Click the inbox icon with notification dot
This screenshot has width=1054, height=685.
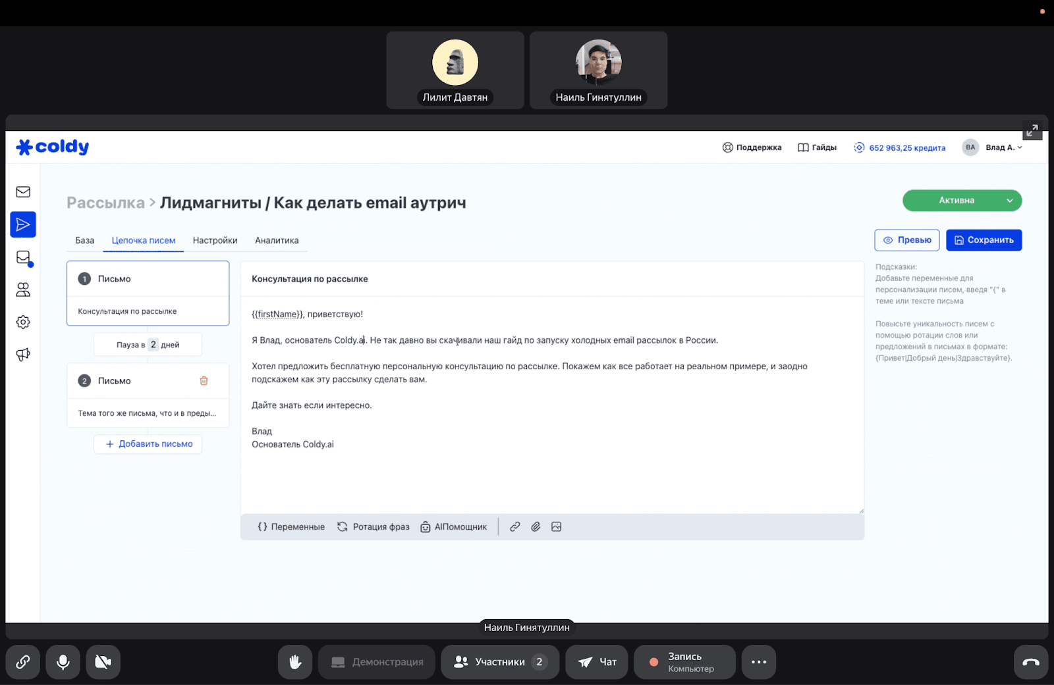[x=23, y=257]
